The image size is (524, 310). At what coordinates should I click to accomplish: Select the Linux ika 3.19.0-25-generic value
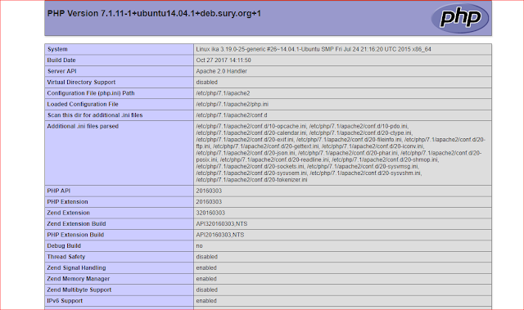[314, 49]
